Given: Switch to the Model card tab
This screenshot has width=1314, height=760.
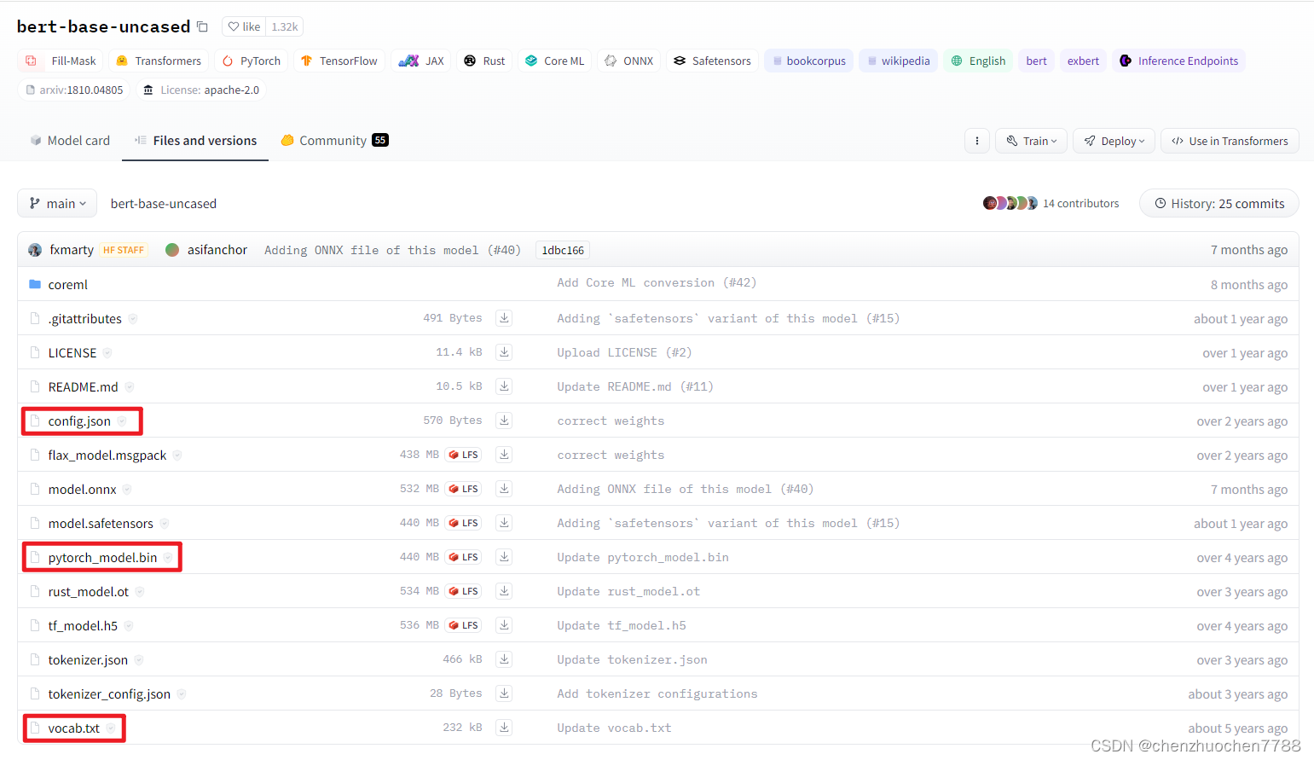Looking at the screenshot, I should click(x=69, y=140).
